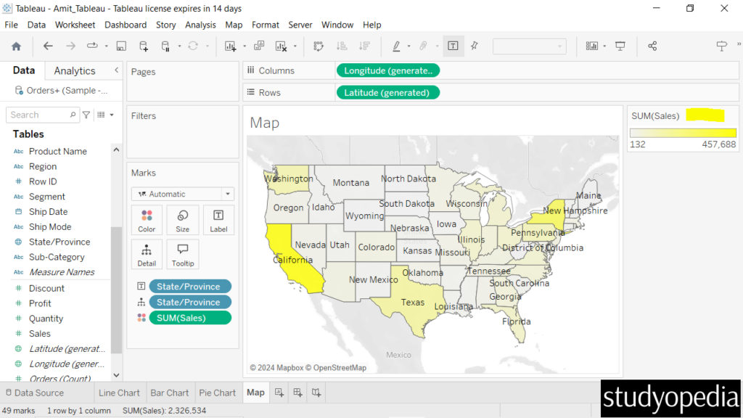Select the Profit field in Tables
The image size is (743, 418).
(40, 303)
